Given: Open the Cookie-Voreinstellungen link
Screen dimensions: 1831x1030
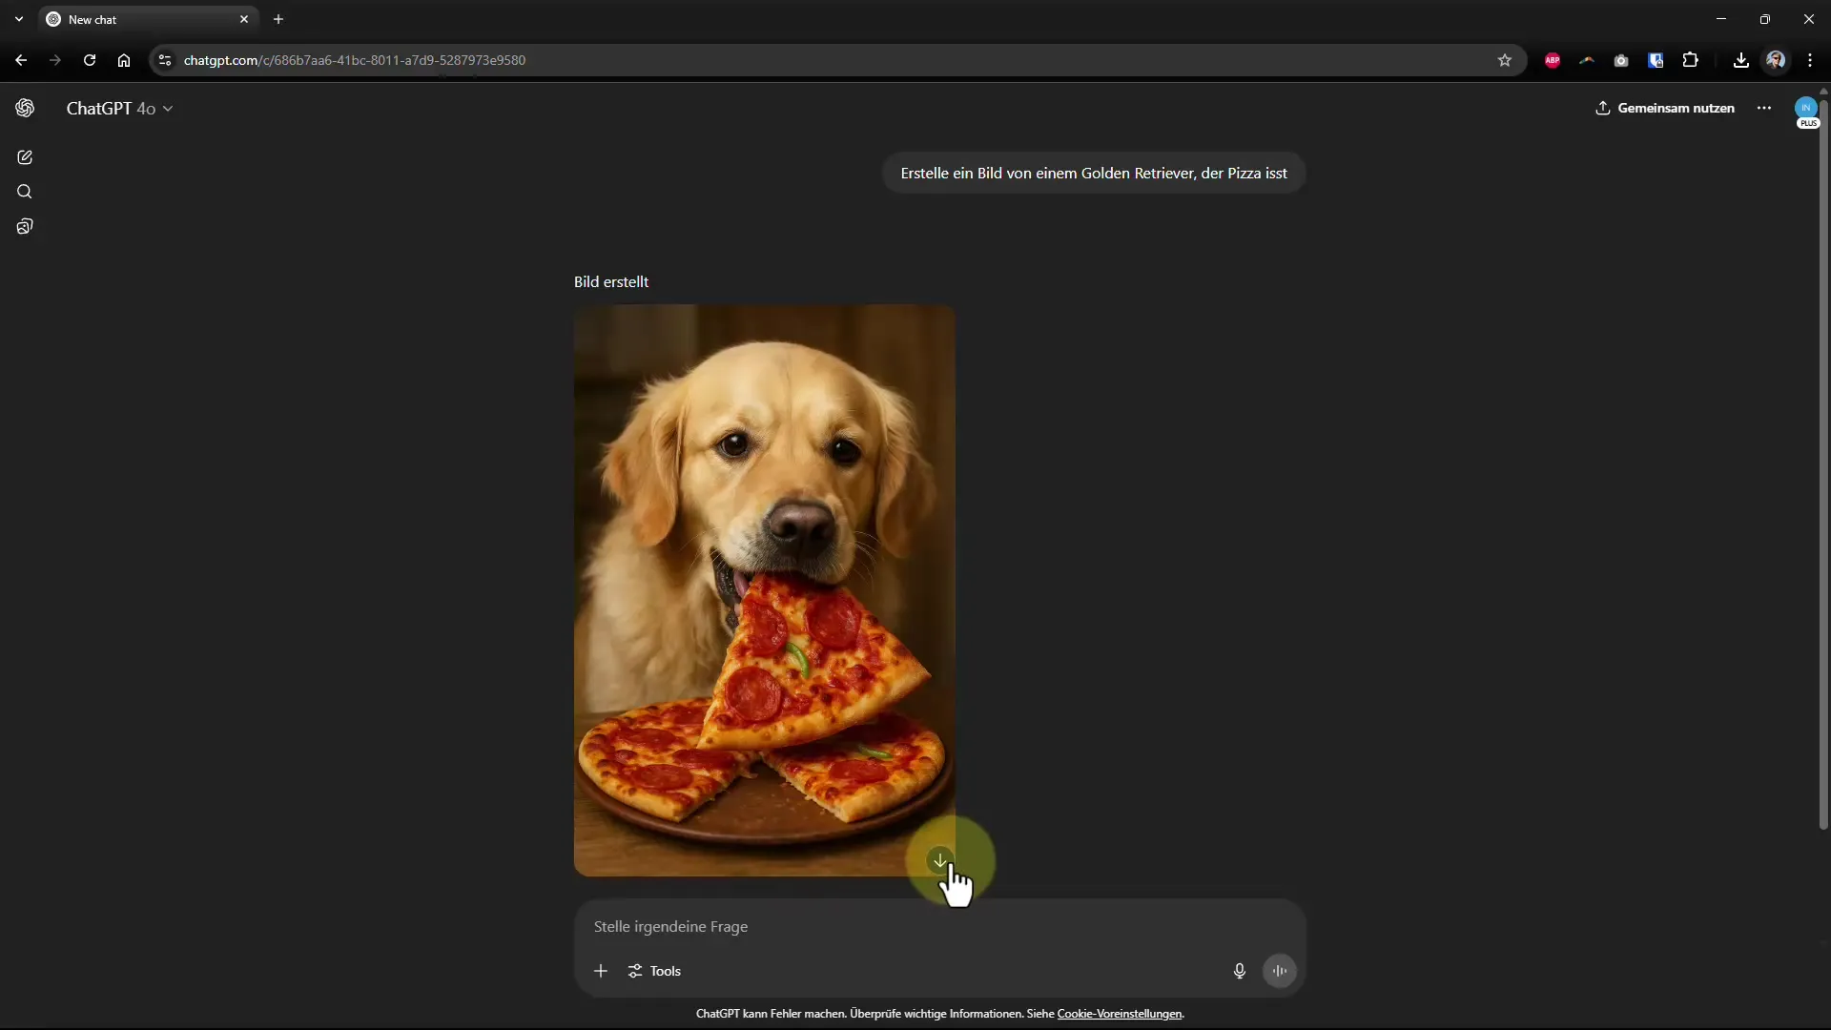Looking at the screenshot, I should (1120, 1014).
